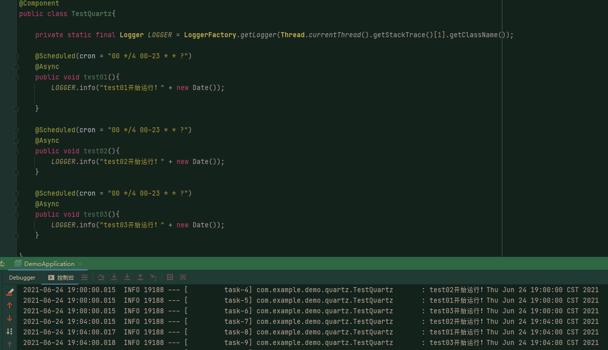608x350 pixels.
Task: Click the console layout lines icon
Action: 84,277
